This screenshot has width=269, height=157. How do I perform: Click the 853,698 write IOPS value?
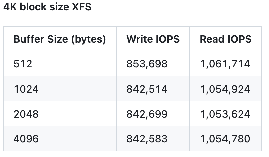coord(147,64)
